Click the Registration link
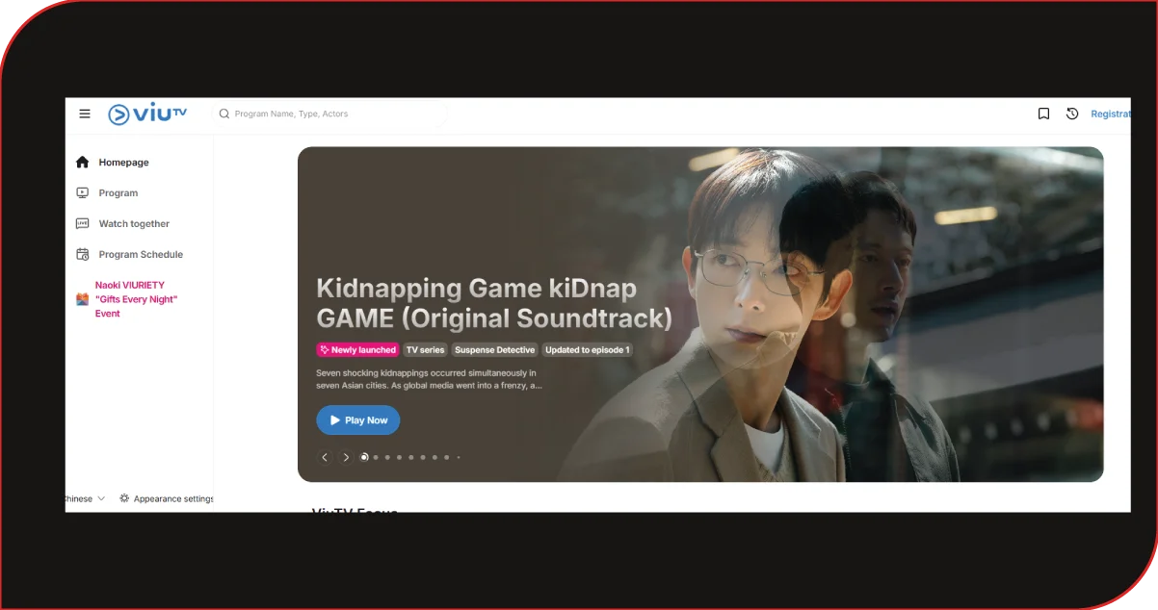Viewport: 1158px width, 610px height. pos(1111,114)
